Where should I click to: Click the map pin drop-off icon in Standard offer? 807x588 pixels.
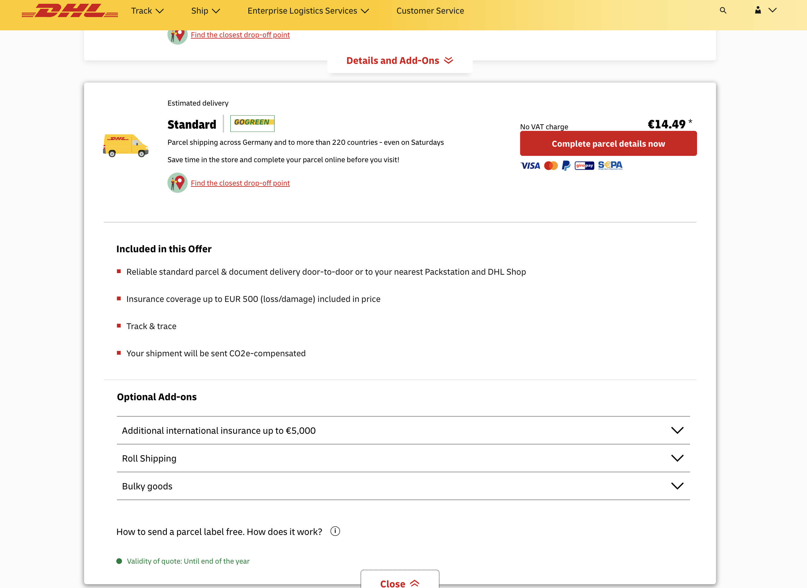[x=178, y=183]
